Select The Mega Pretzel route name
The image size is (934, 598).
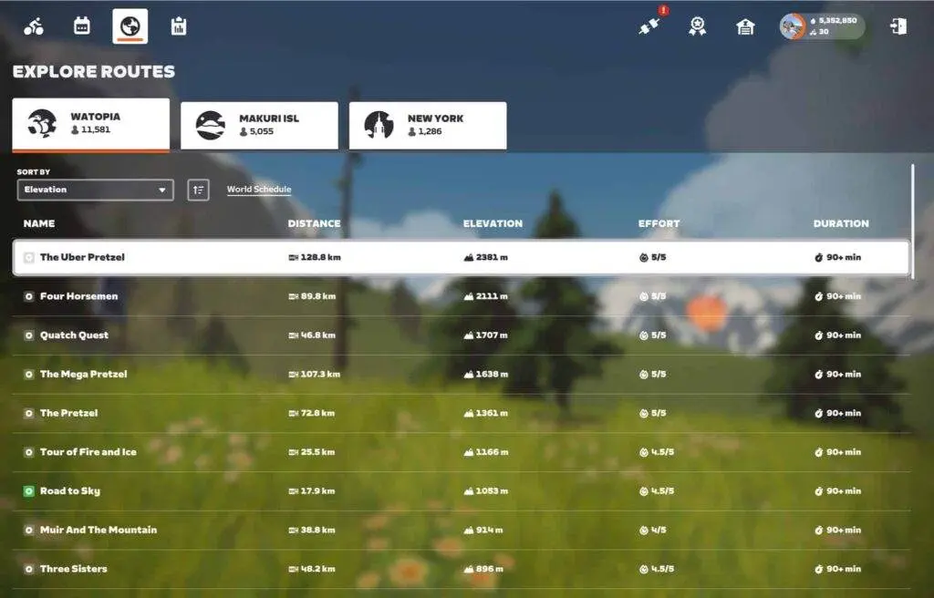tap(83, 374)
